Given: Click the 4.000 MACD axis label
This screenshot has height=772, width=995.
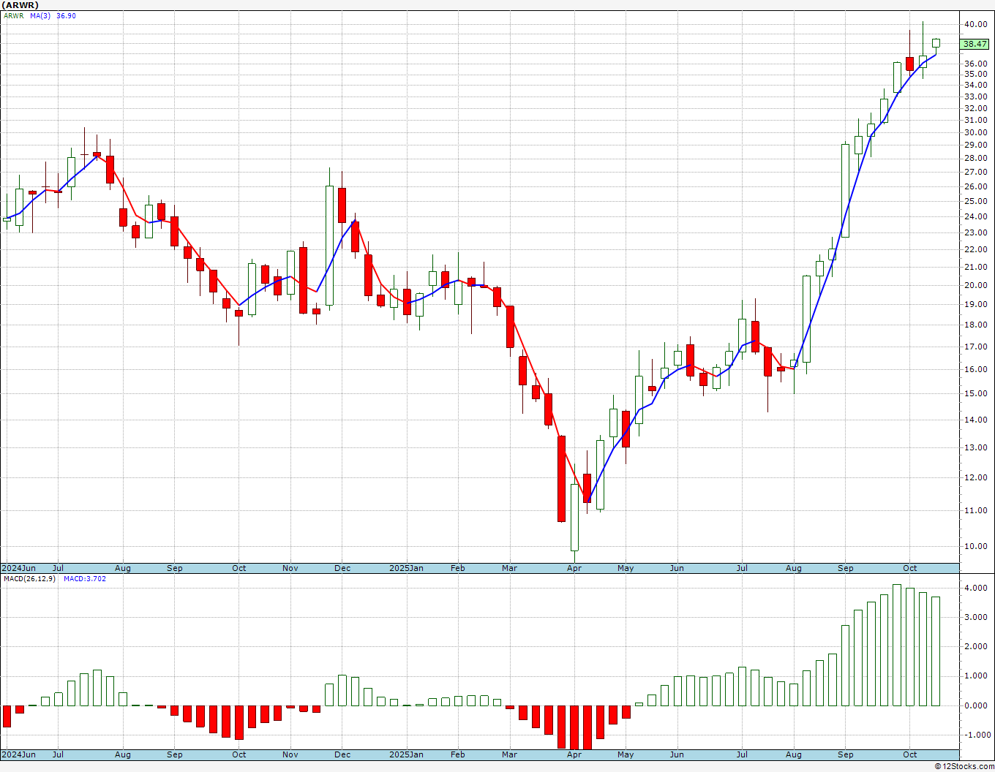Looking at the screenshot, I should pos(975,588).
